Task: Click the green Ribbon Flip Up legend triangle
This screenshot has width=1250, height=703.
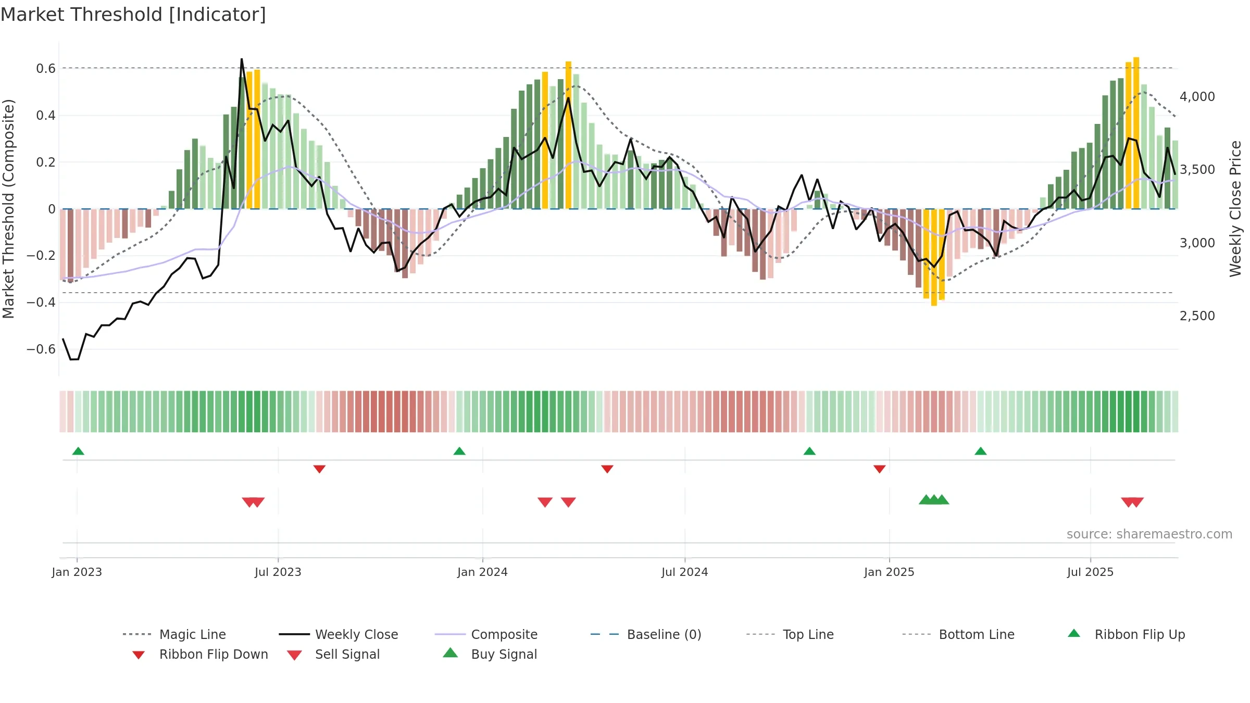Action: (x=1074, y=633)
